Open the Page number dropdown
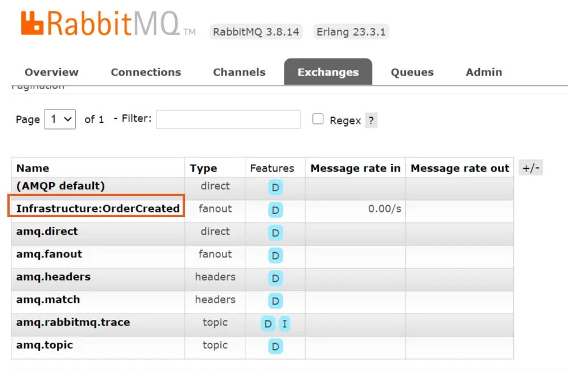This screenshot has width=568, height=371. pos(60,119)
